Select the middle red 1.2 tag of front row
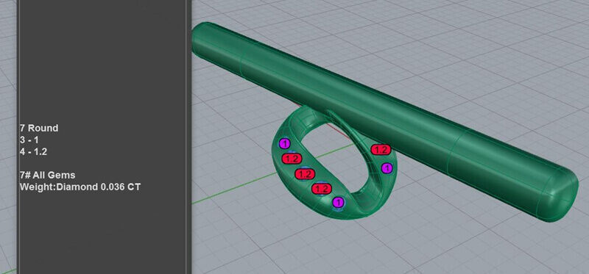589x274 pixels. [305, 174]
